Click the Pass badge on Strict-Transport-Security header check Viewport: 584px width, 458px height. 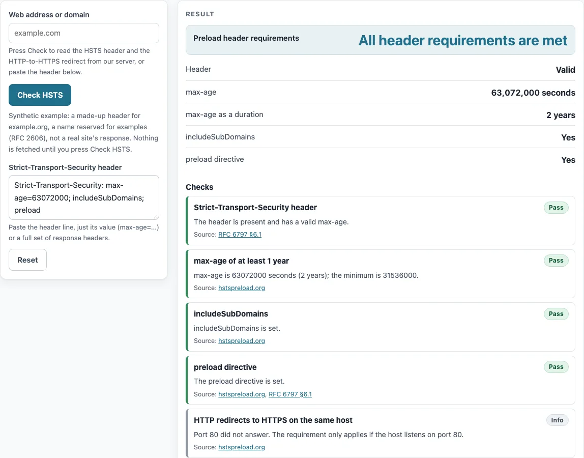click(556, 208)
